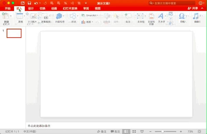
Task: Click the Media (媒体) music note icon
Action: click(196, 16)
